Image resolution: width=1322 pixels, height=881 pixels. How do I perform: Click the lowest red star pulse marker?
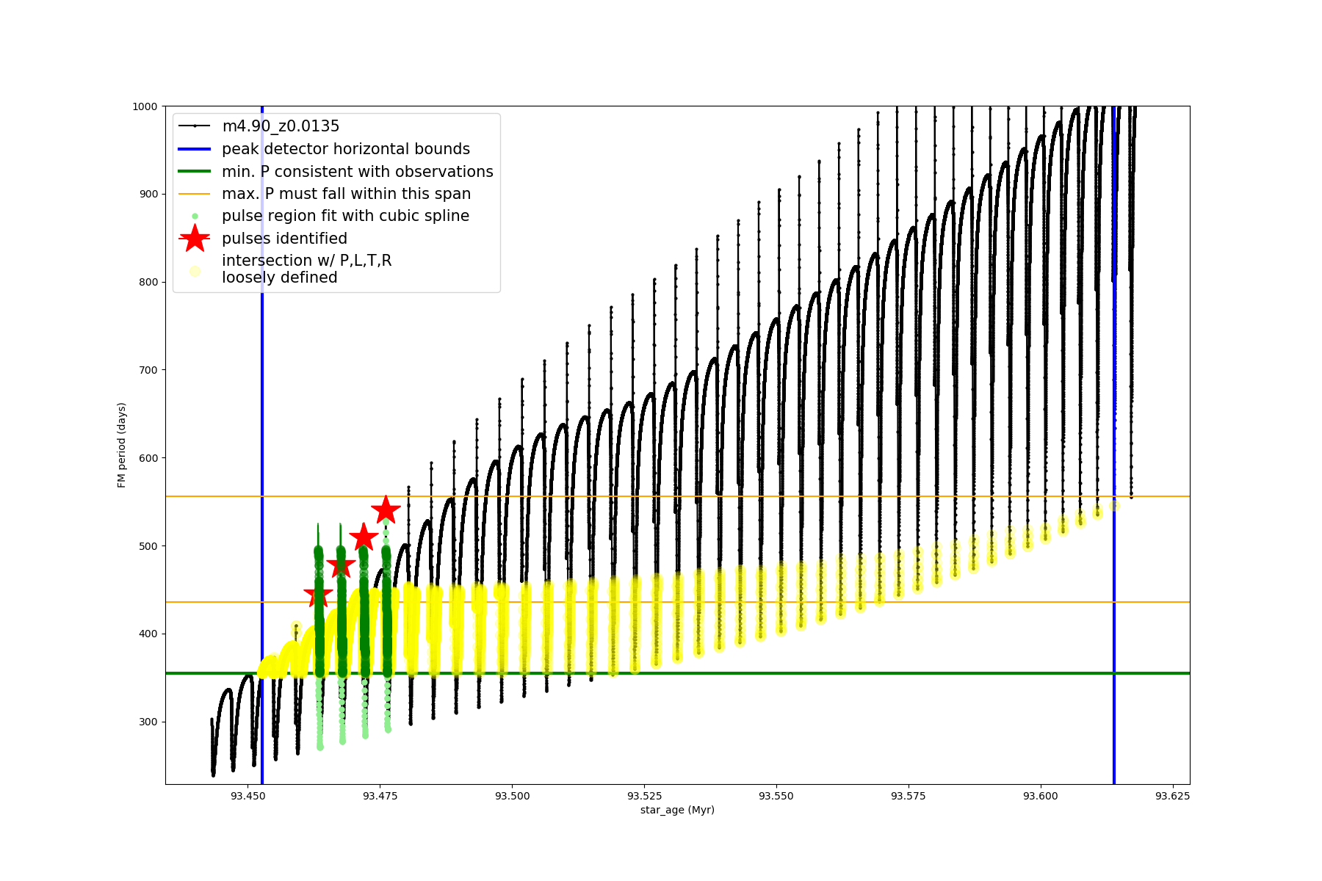pos(318,595)
